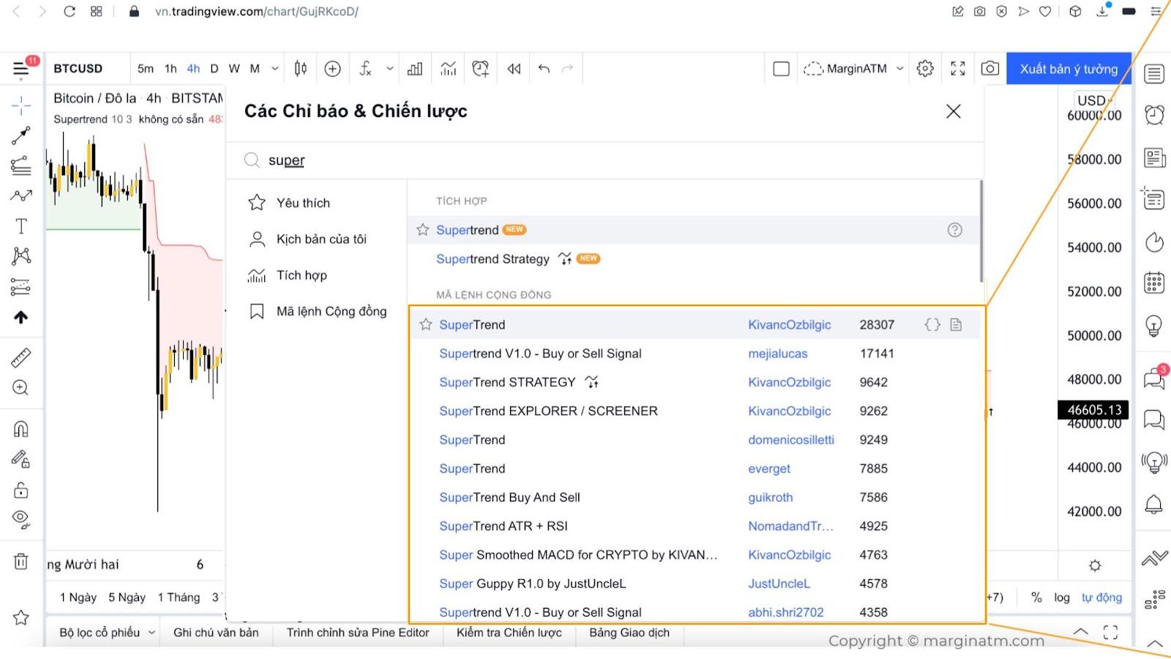Click the trash remove drawings icon
This screenshot has width=1171, height=659.
[x=21, y=562]
